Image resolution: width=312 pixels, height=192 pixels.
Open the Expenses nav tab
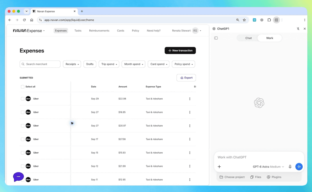61,31
